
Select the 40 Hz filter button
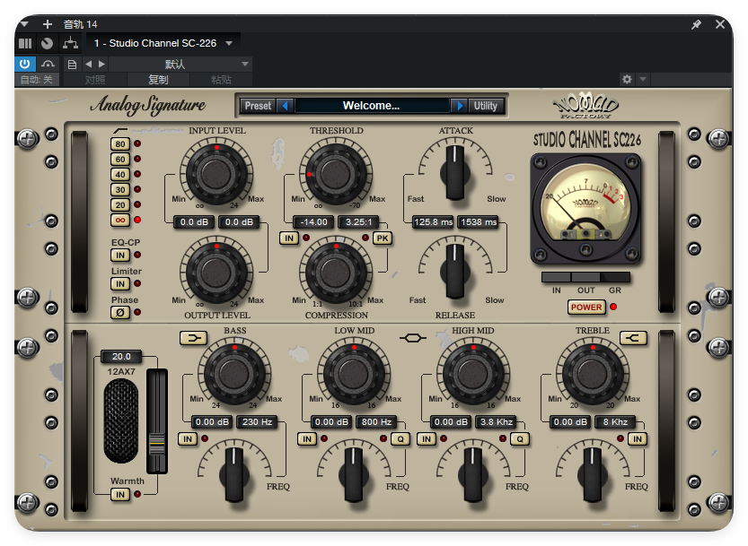click(x=120, y=174)
